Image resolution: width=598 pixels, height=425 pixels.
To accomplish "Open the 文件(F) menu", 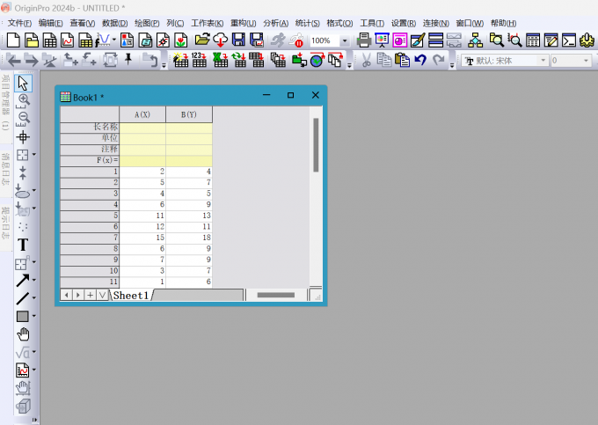I will tap(19, 23).
